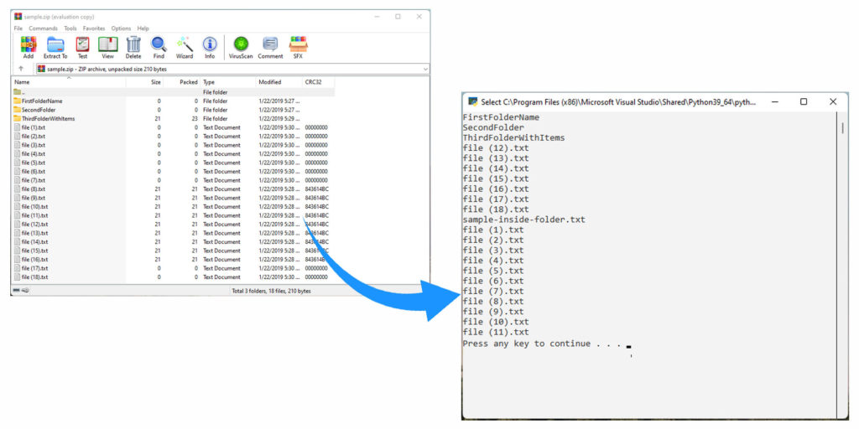
Task: Open the Options menu
Action: pos(121,28)
